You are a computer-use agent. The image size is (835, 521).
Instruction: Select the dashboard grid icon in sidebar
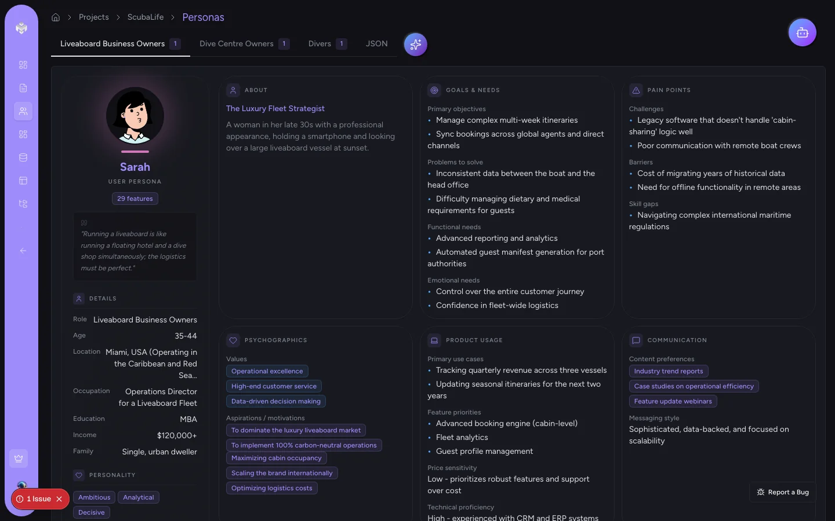click(x=23, y=65)
